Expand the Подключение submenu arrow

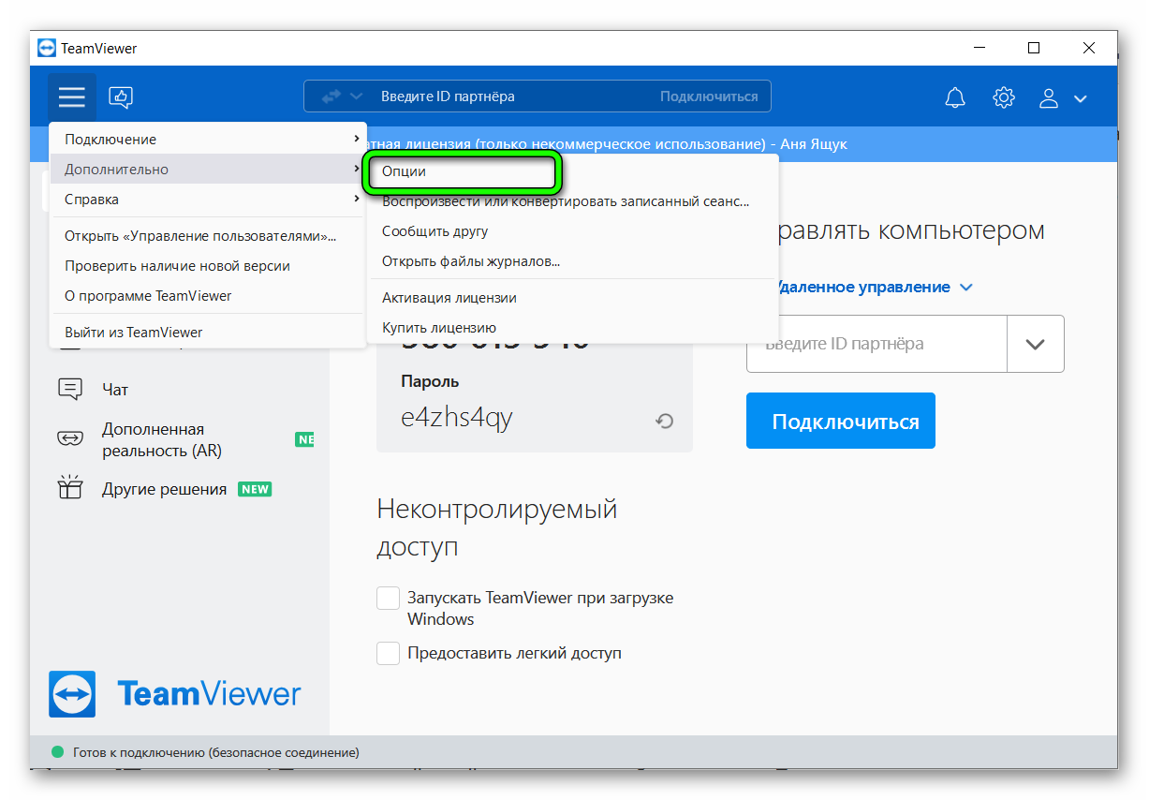pos(357,139)
